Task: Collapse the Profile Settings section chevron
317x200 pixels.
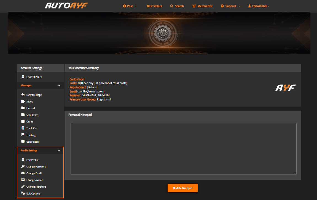Action: tap(59, 150)
